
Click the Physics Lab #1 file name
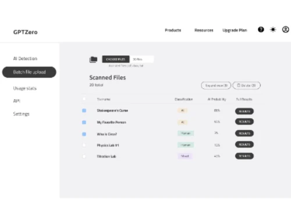pos(108,145)
